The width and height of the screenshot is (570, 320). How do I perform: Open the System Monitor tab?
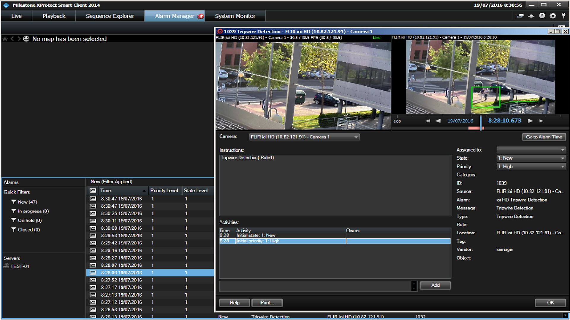click(x=235, y=16)
